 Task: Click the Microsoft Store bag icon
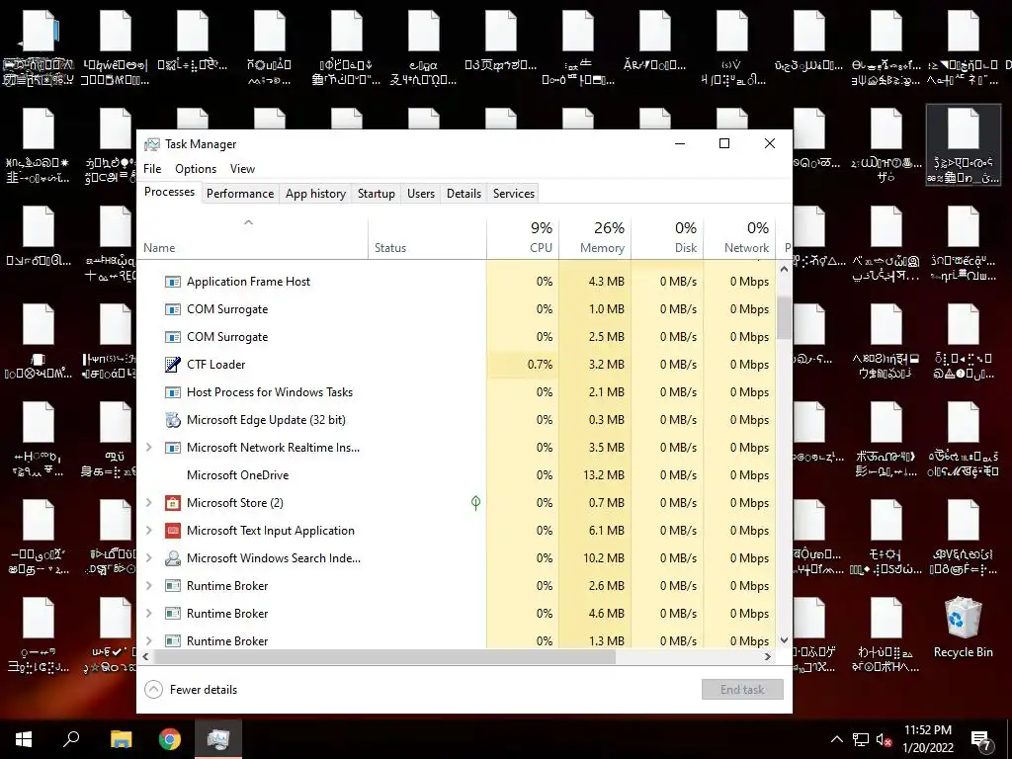(172, 503)
